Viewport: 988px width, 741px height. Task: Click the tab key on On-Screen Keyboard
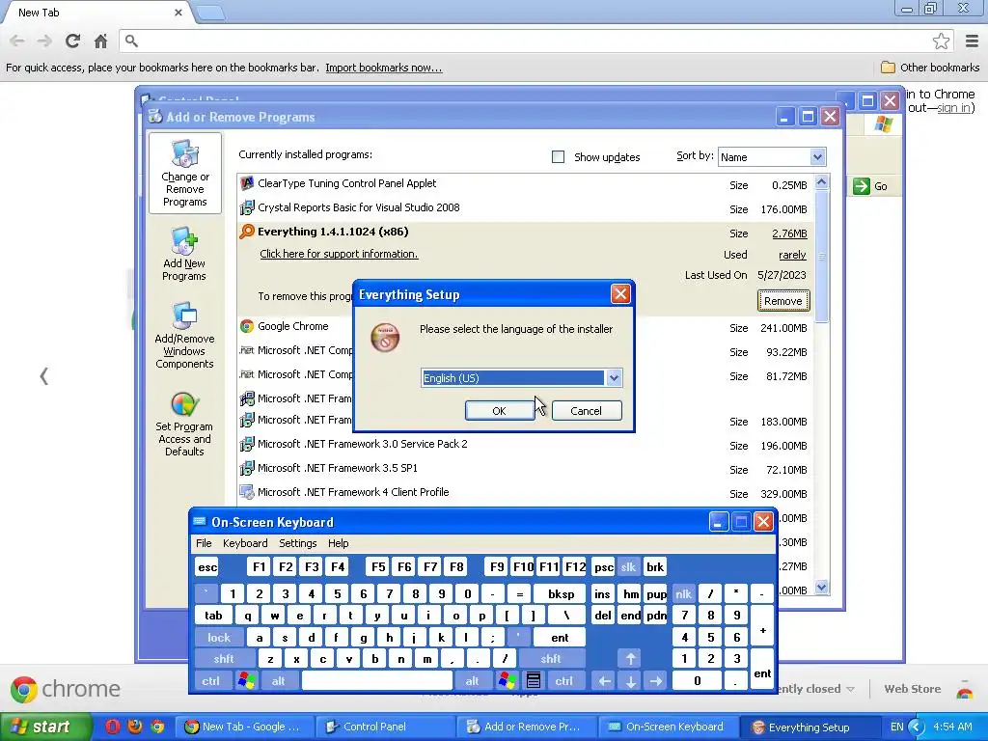click(213, 616)
